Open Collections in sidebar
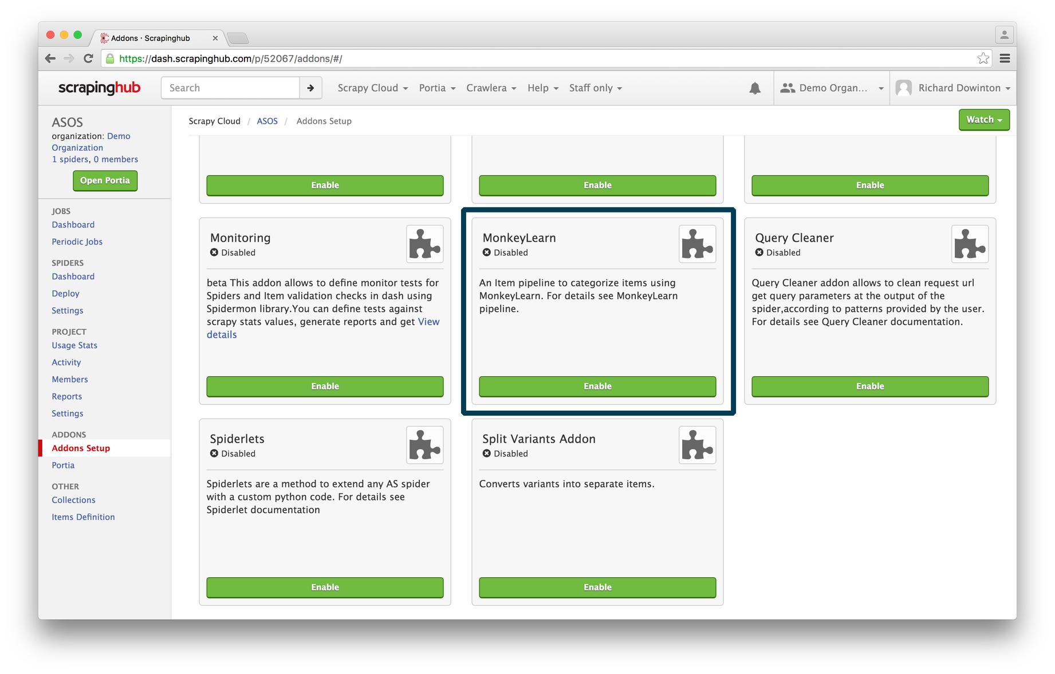 (x=73, y=500)
